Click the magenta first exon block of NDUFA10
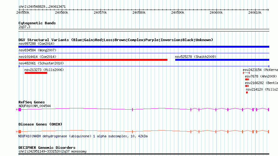This screenshot has height=156, width=278. pyautogui.click(x=20, y=110)
